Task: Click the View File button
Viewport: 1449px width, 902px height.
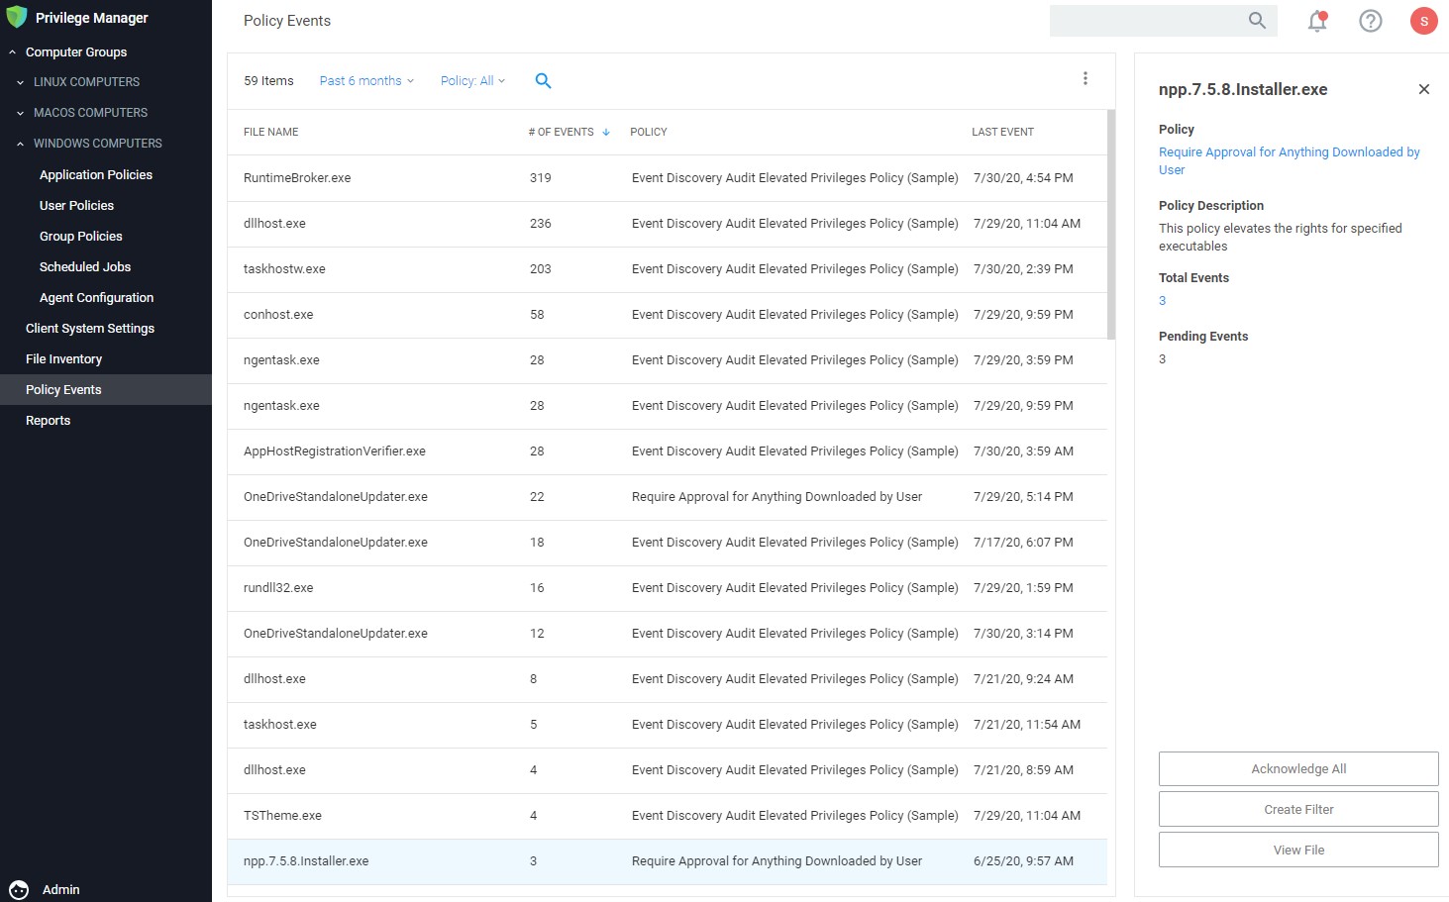Action: (x=1298, y=850)
